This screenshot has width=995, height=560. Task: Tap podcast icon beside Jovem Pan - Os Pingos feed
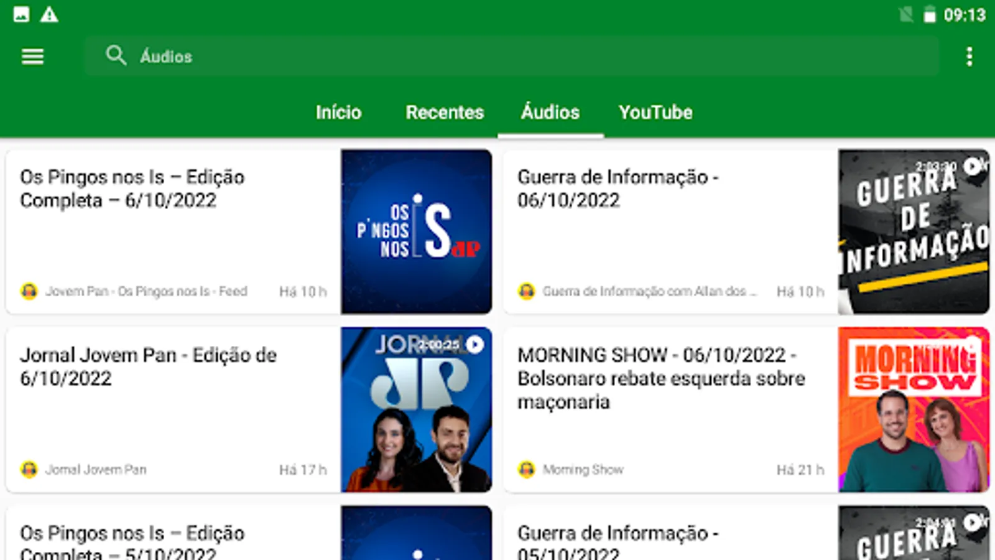29,291
